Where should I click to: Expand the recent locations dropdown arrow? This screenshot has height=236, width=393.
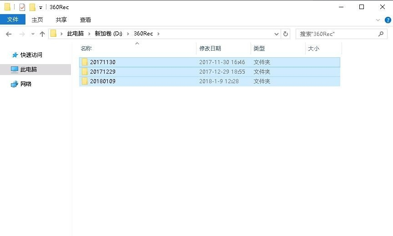(33, 34)
